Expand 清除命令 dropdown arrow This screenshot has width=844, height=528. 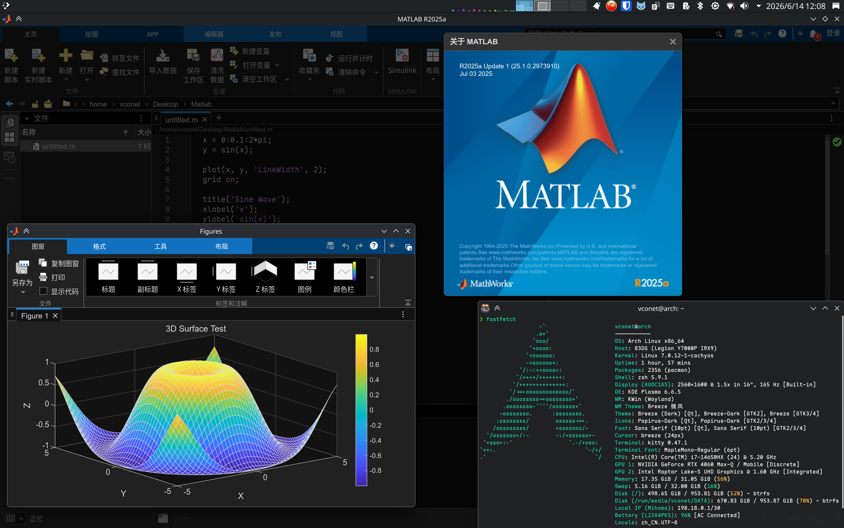(376, 72)
